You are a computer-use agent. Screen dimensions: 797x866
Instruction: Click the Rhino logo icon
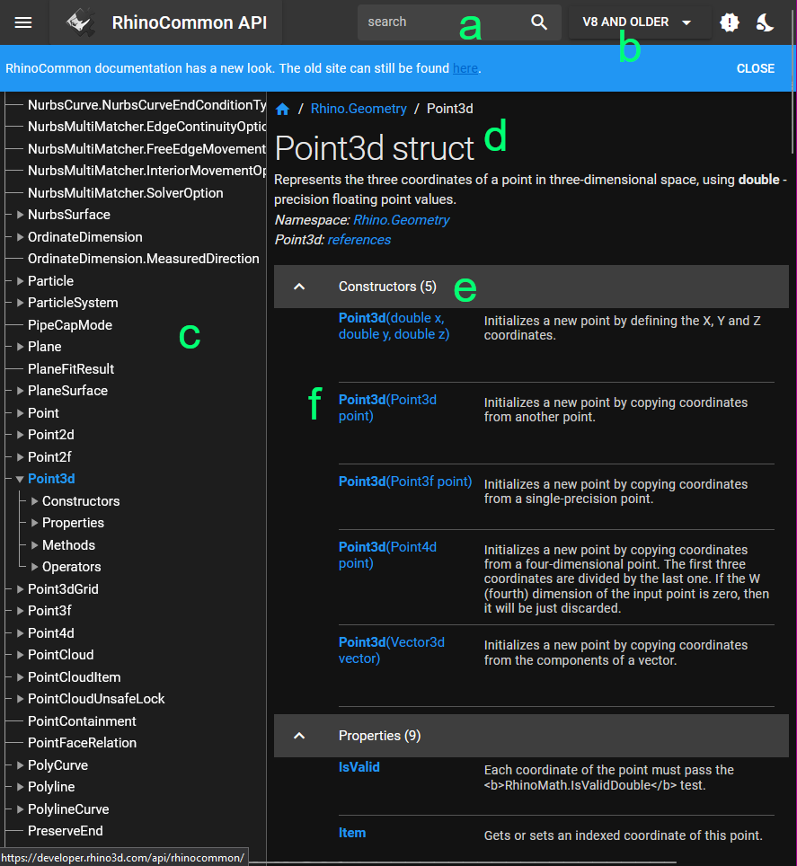[x=82, y=22]
